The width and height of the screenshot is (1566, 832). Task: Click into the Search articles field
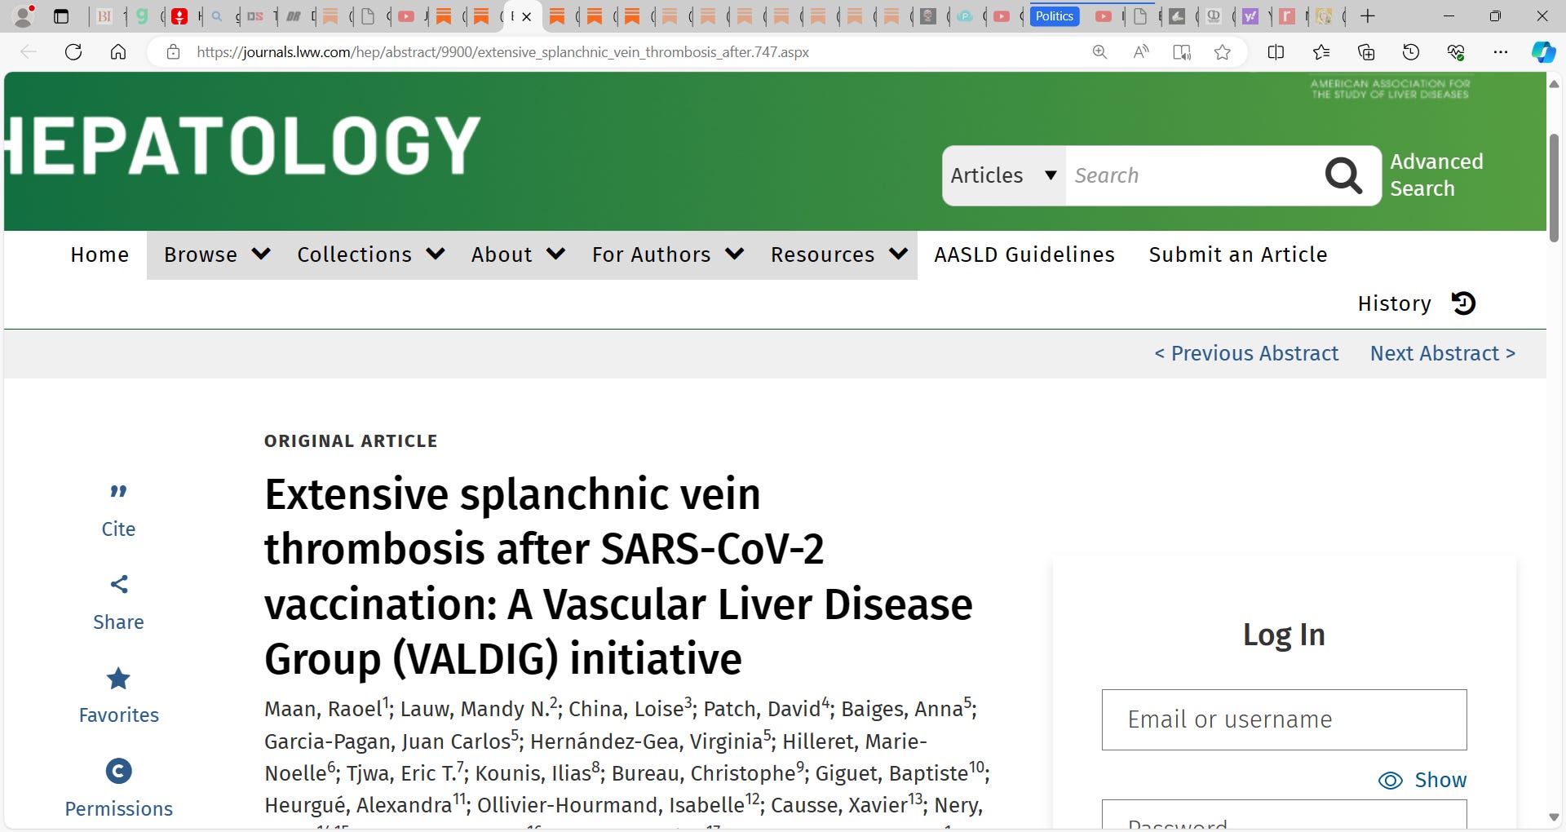coord(1191,175)
